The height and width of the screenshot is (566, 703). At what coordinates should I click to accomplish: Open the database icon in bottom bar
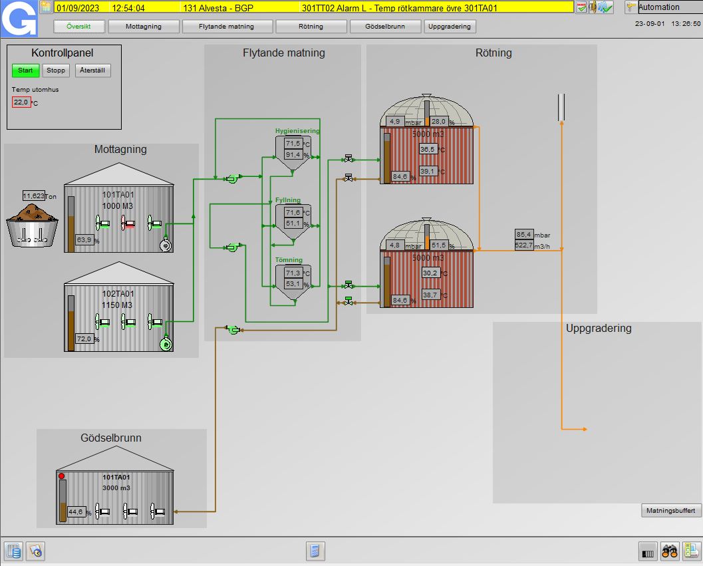(13, 551)
